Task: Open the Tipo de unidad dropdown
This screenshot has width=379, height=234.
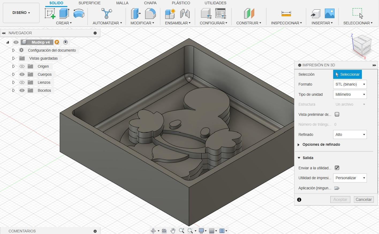Action: pos(350,94)
